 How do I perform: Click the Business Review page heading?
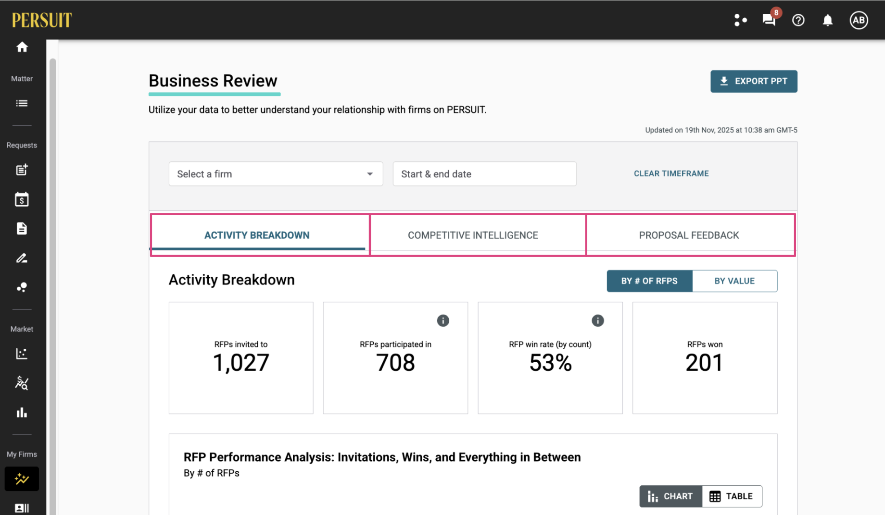213,81
